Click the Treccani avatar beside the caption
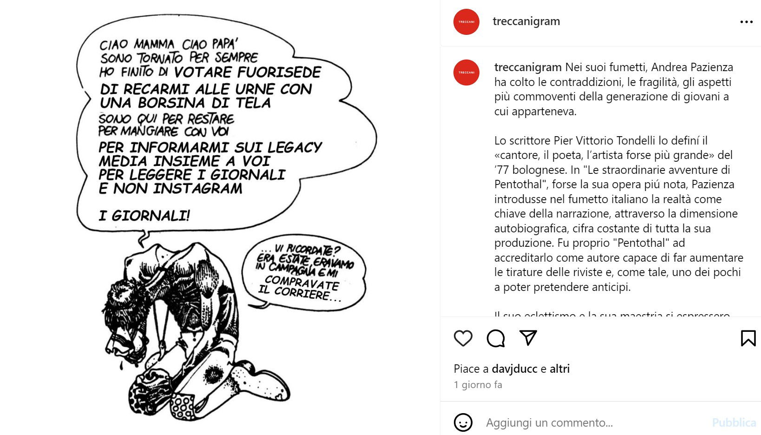This screenshot has height=435, width=761. [466, 72]
